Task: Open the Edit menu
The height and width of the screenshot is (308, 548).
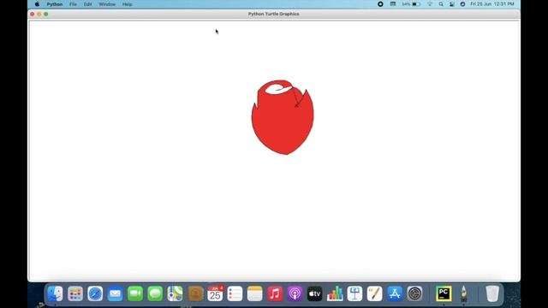Action: pos(87,4)
